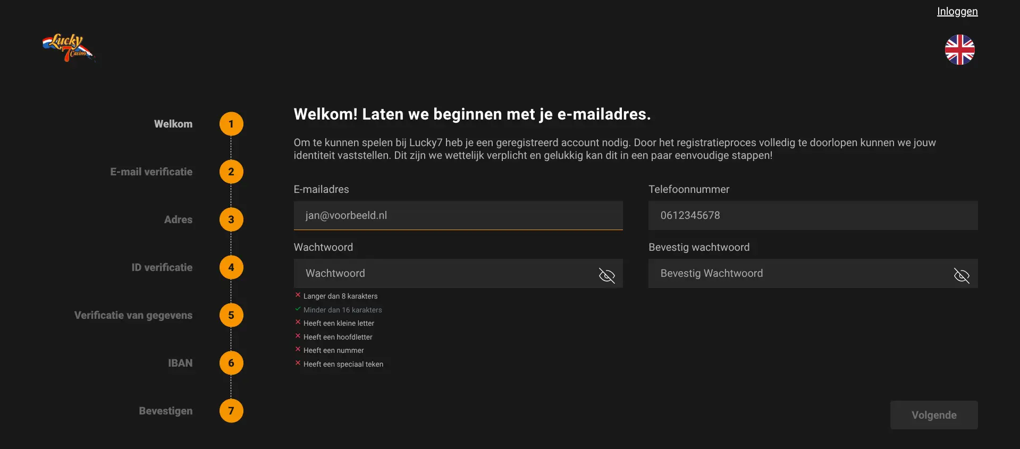The width and height of the screenshot is (1020, 449).
Task: Click step 1 circle for Welkom
Action: (x=231, y=124)
